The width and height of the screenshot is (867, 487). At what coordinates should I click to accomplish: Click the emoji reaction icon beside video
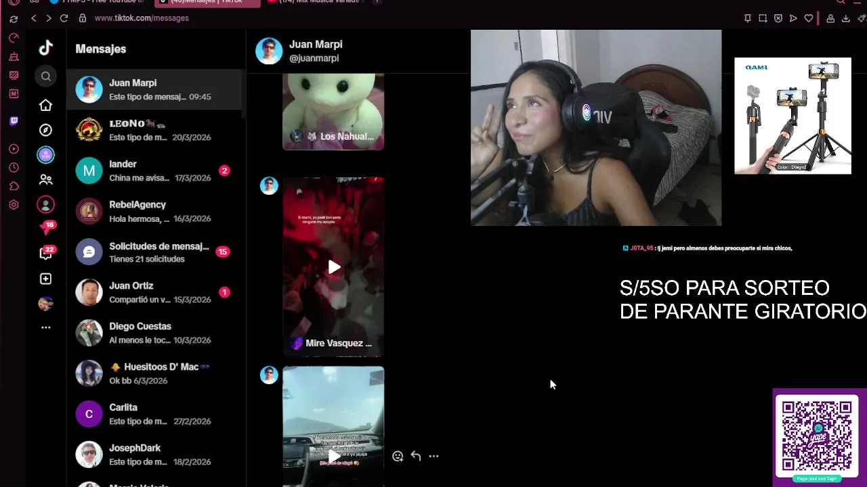click(x=398, y=457)
